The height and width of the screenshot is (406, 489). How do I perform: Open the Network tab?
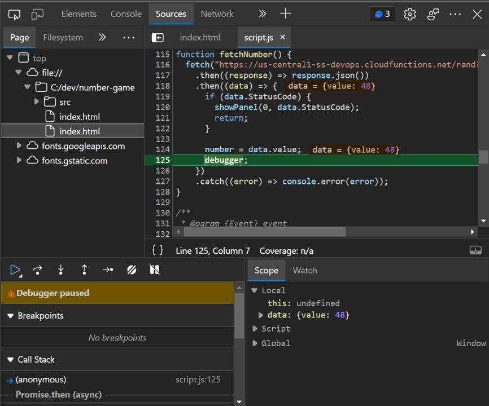tap(217, 14)
